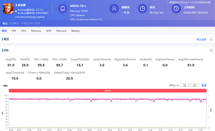This screenshot has height=131, width=215.
Task: Open the help icon beside Jank(/10min)
Action: [109, 59]
